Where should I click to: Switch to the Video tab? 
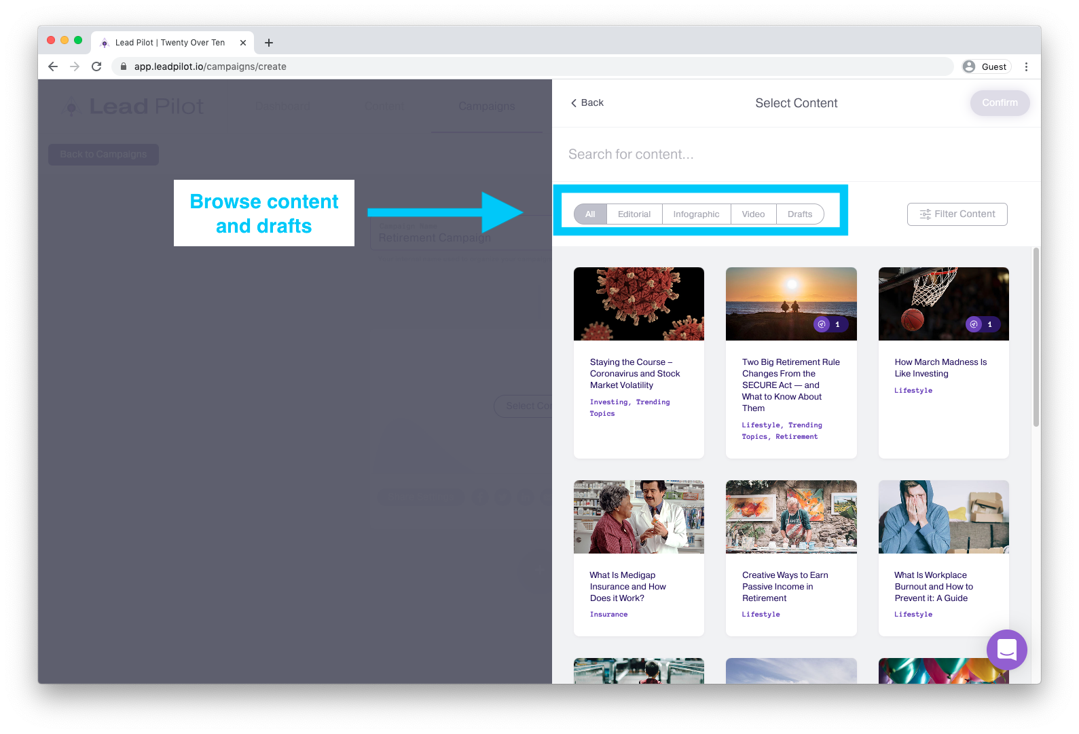(753, 214)
